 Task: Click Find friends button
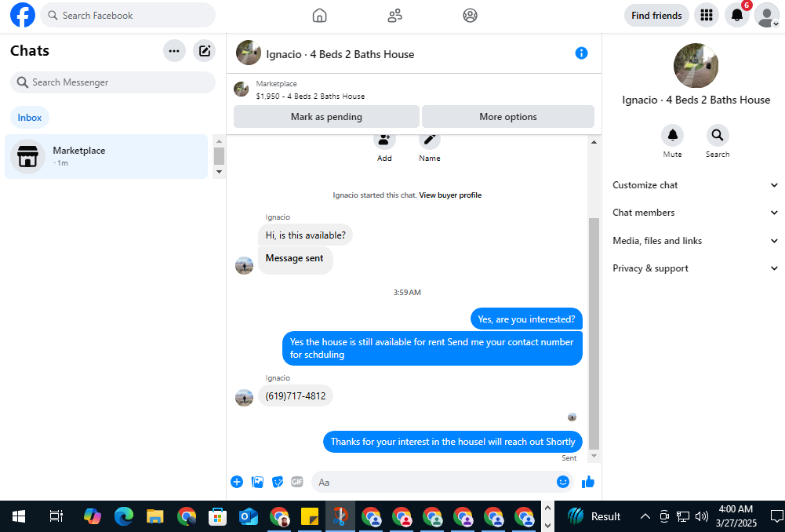(x=656, y=16)
